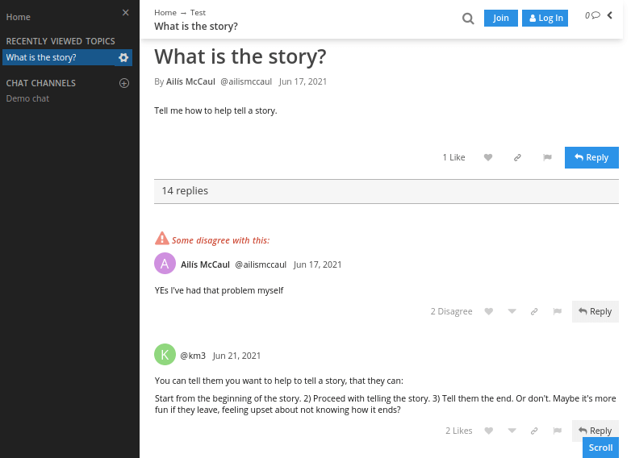631x458 pixels.
Task: Disagree with Ailís McCaul's reply using down arrow
Action: 512,311
